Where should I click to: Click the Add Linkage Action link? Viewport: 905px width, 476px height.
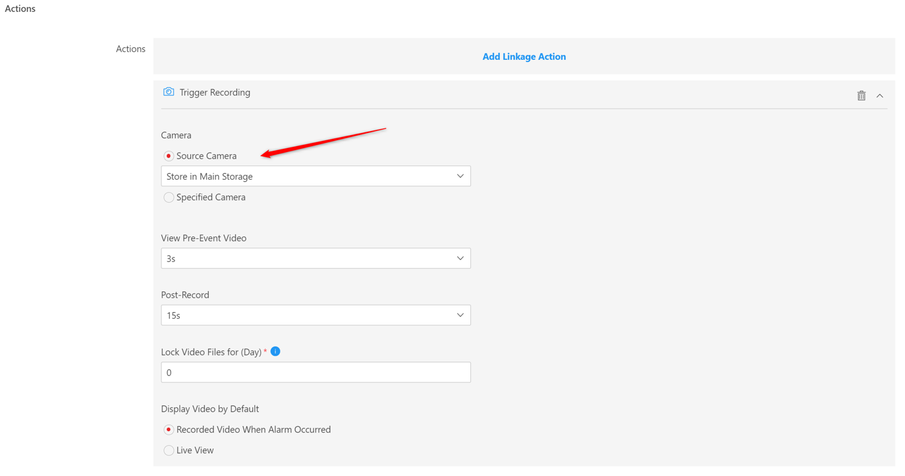click(x=524, y=57)
